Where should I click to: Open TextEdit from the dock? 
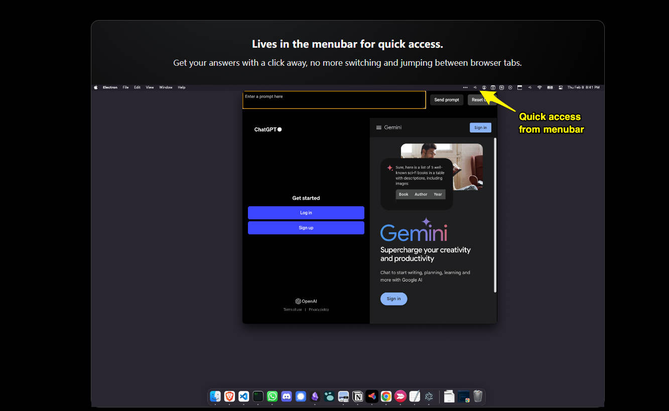pos(415,396)
